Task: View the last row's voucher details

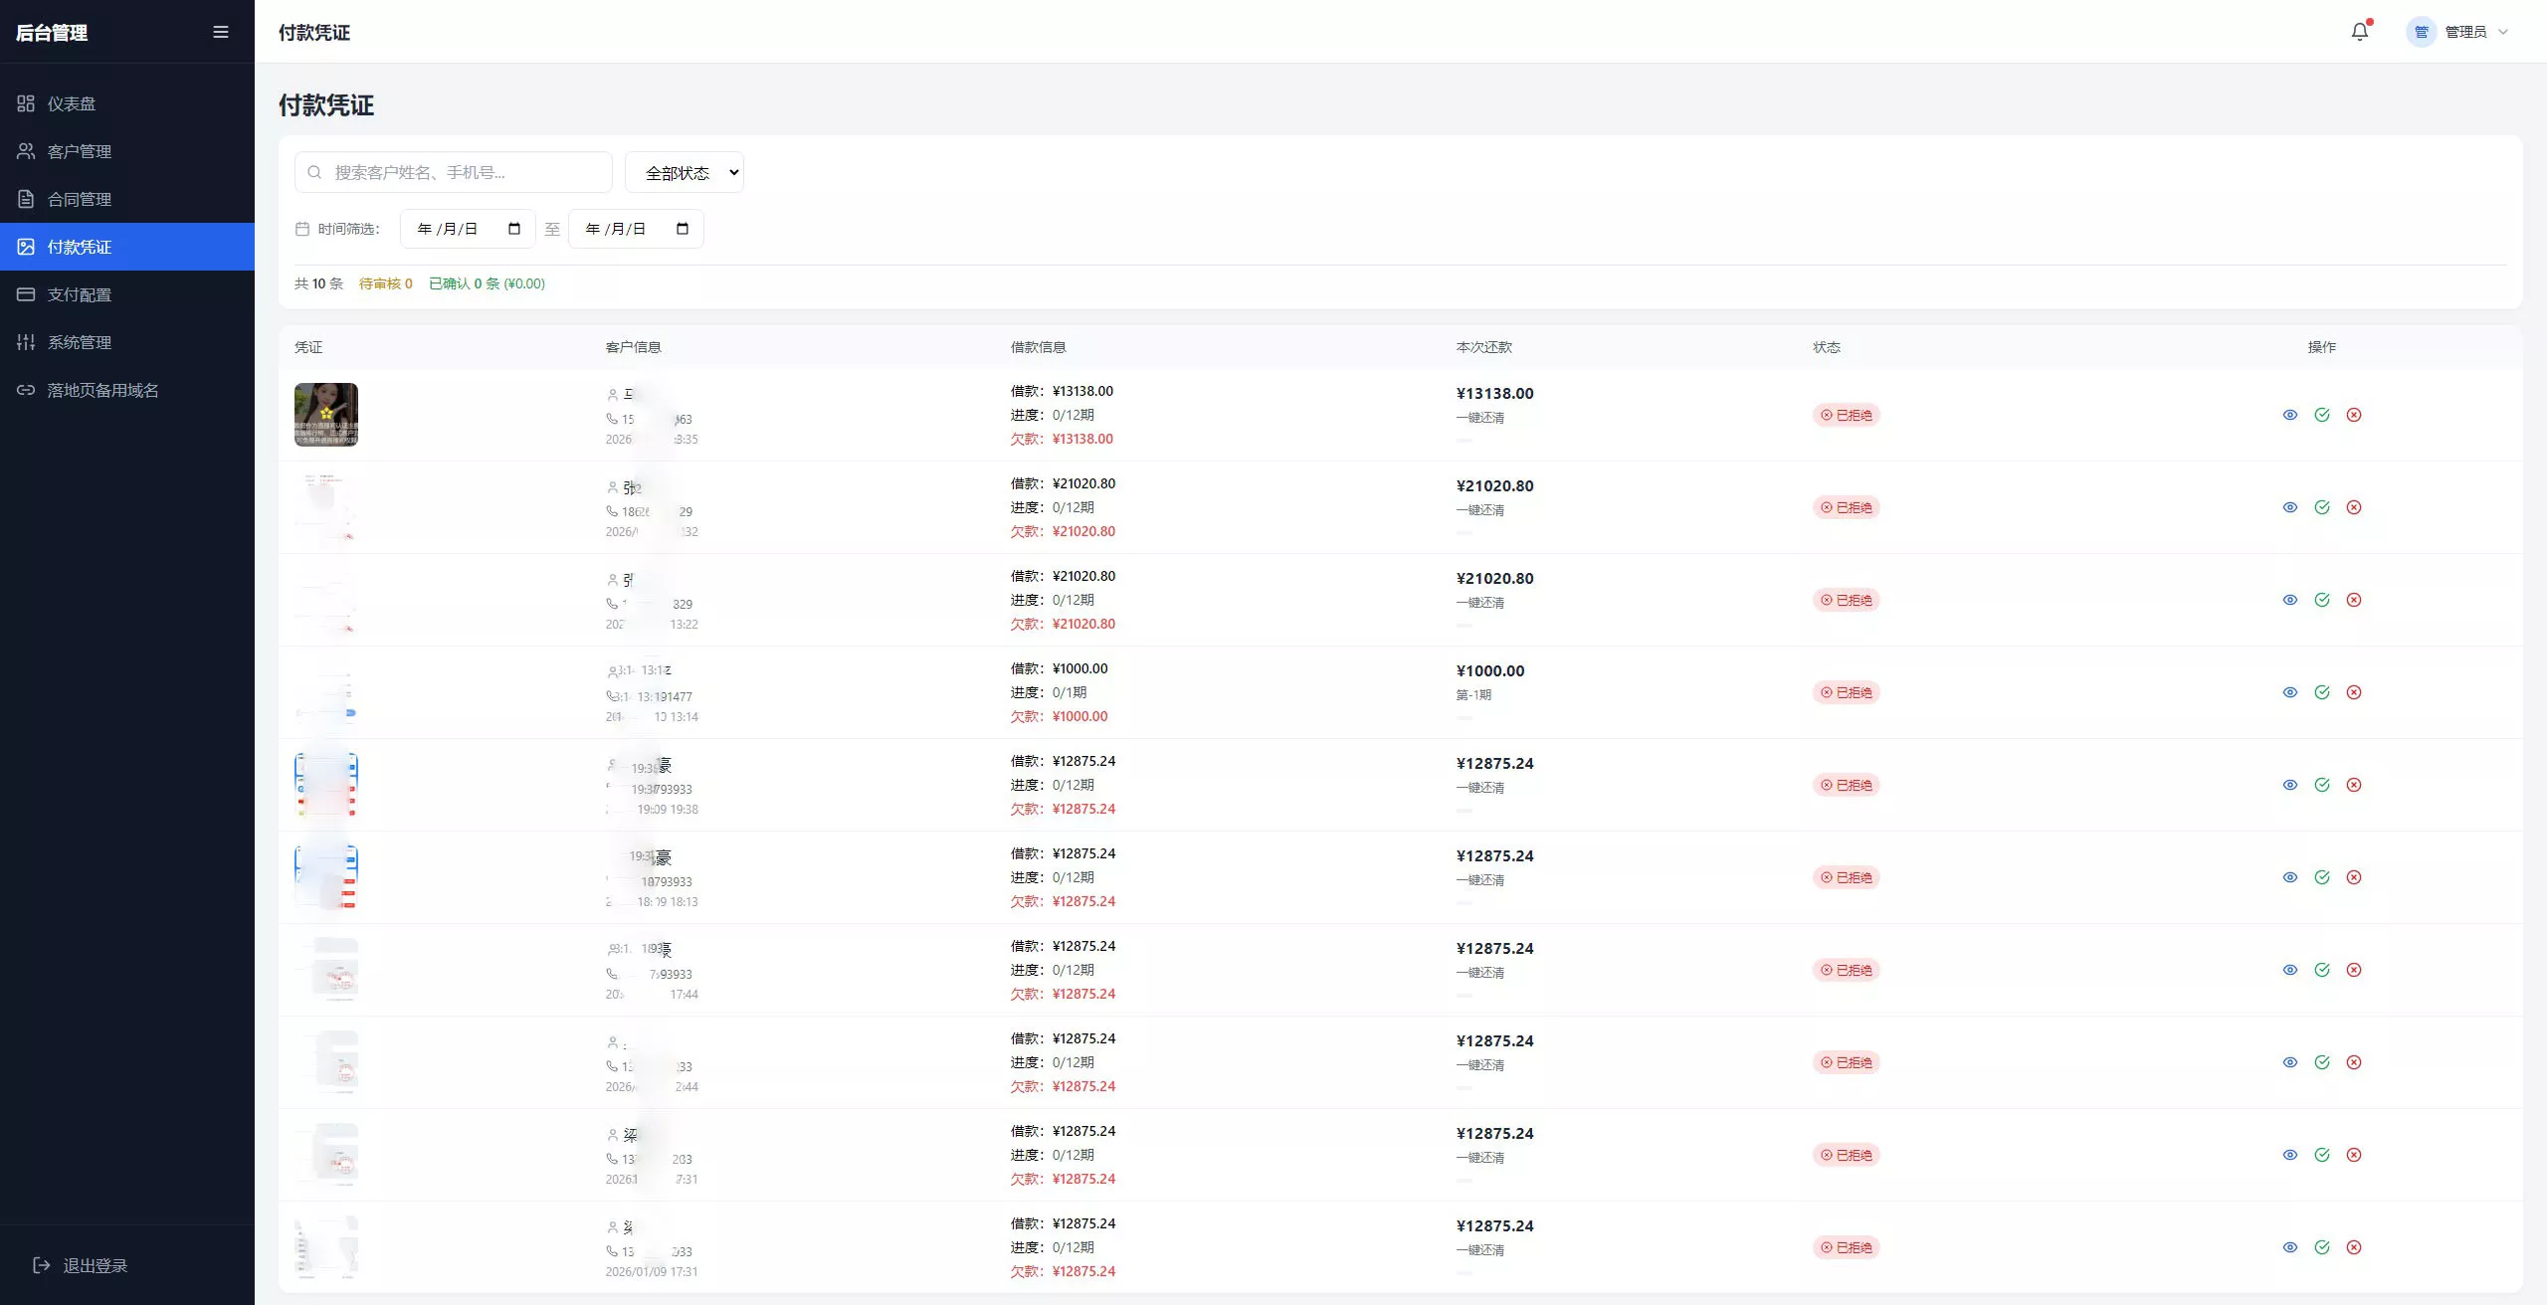Action: [2289, 1246]
